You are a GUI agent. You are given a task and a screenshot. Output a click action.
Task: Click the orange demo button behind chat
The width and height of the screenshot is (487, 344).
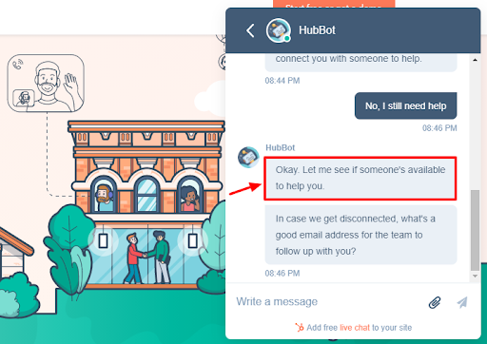click(x=334, y=4)
